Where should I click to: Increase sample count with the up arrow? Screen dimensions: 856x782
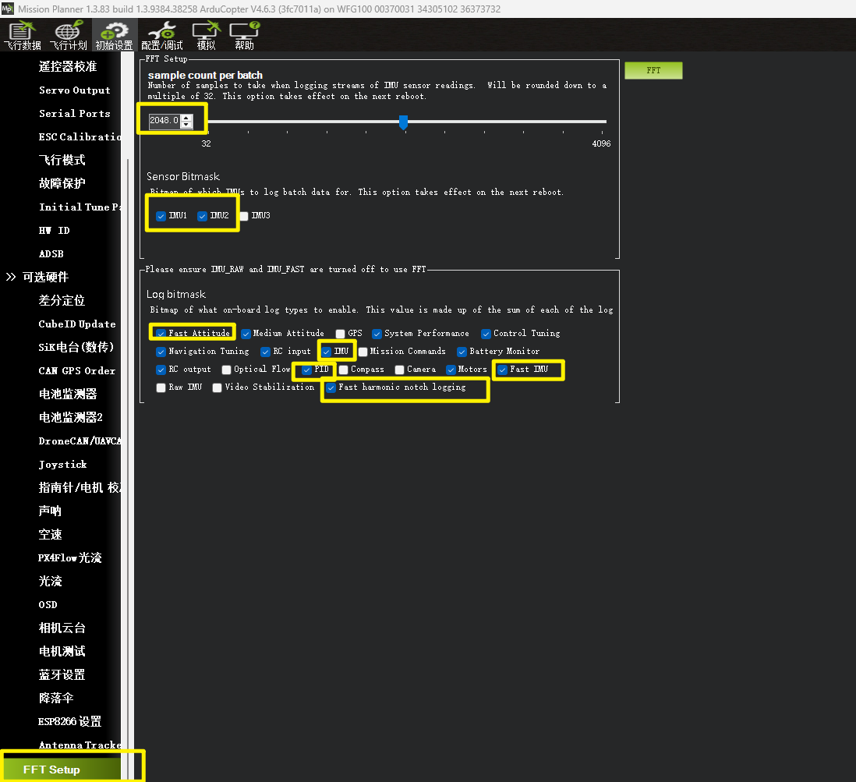click(186, 117)
